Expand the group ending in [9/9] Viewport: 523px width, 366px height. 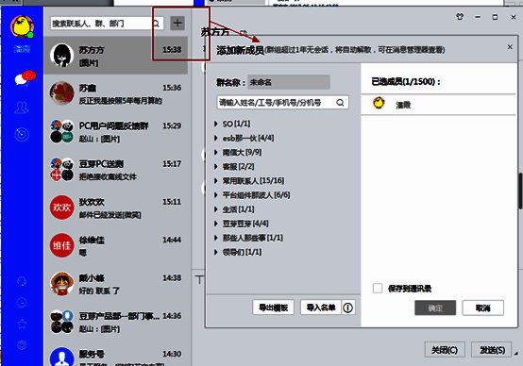click(x=216, y=152)
